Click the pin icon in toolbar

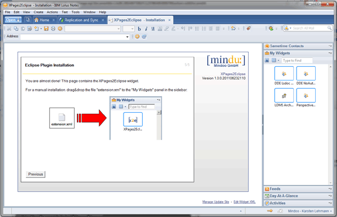click(x=249, y=29)
